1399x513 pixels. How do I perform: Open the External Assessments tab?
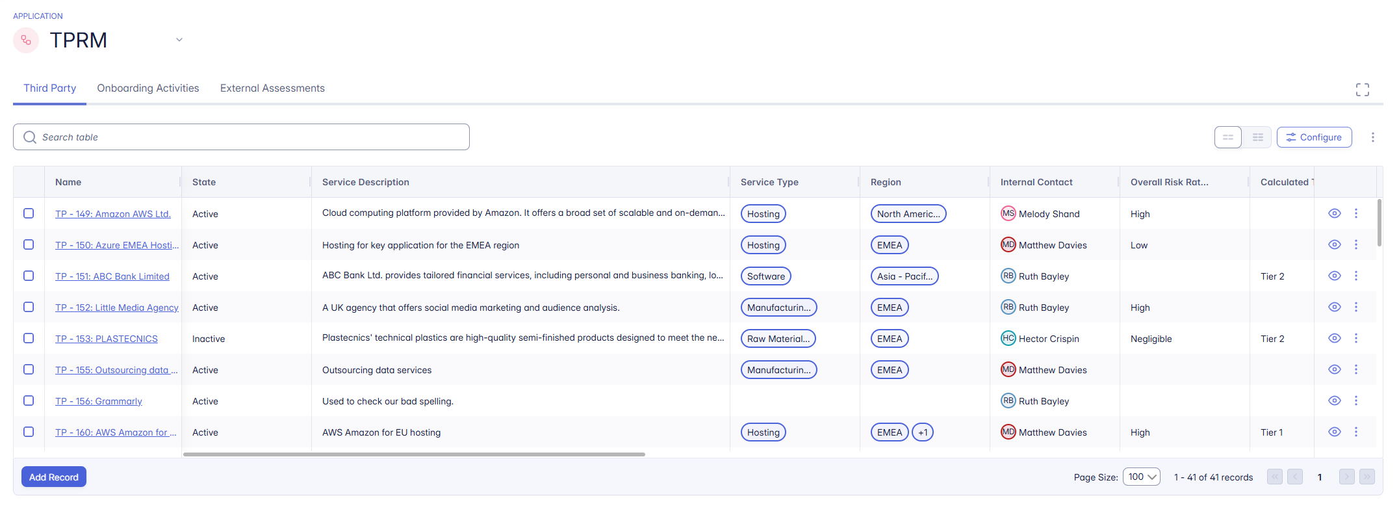272,88
